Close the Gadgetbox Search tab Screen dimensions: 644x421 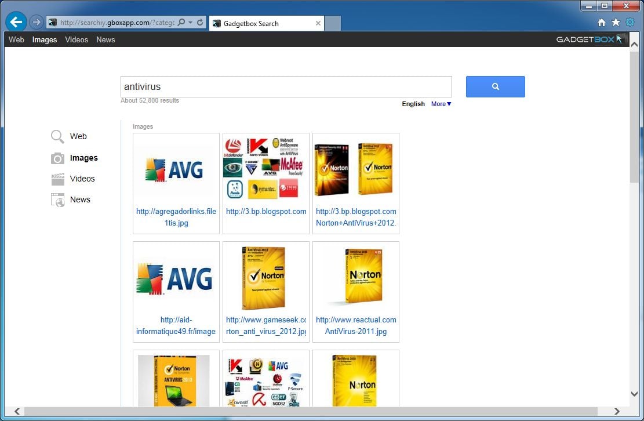click(318, 23)
